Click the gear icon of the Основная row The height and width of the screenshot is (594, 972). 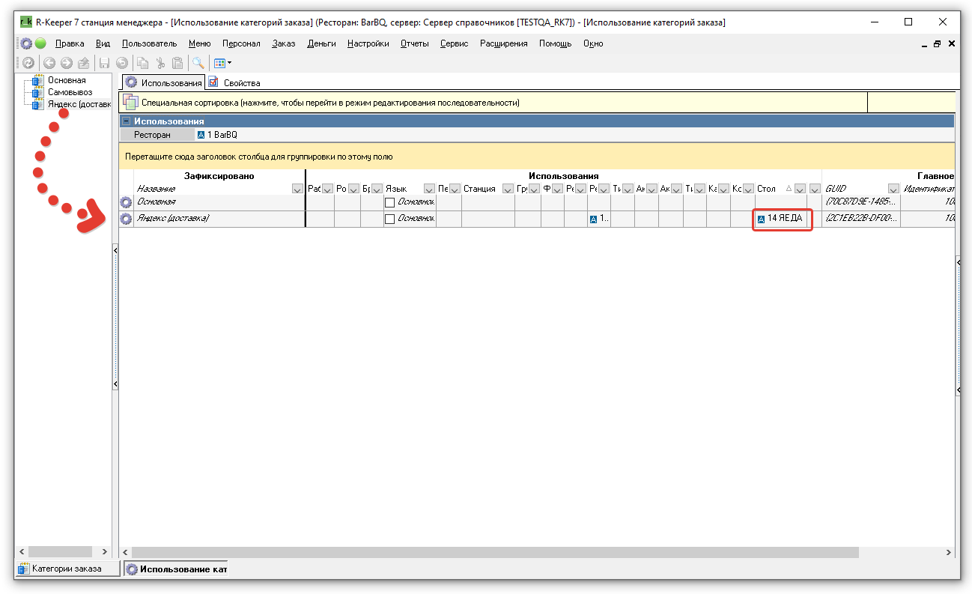pos(126,202)
